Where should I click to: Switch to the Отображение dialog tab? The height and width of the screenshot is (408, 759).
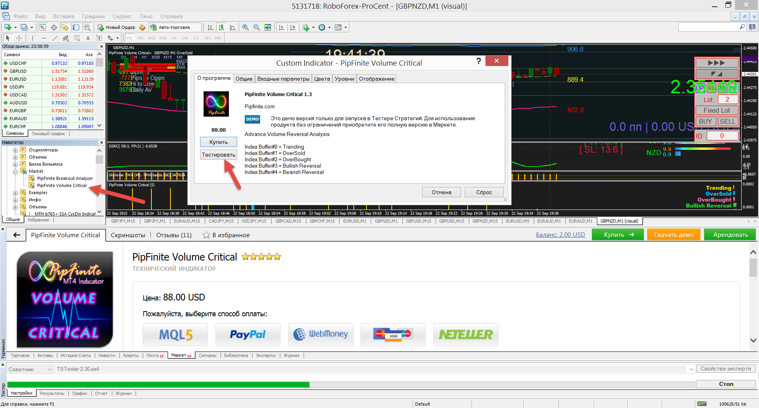tap(376, 79)
